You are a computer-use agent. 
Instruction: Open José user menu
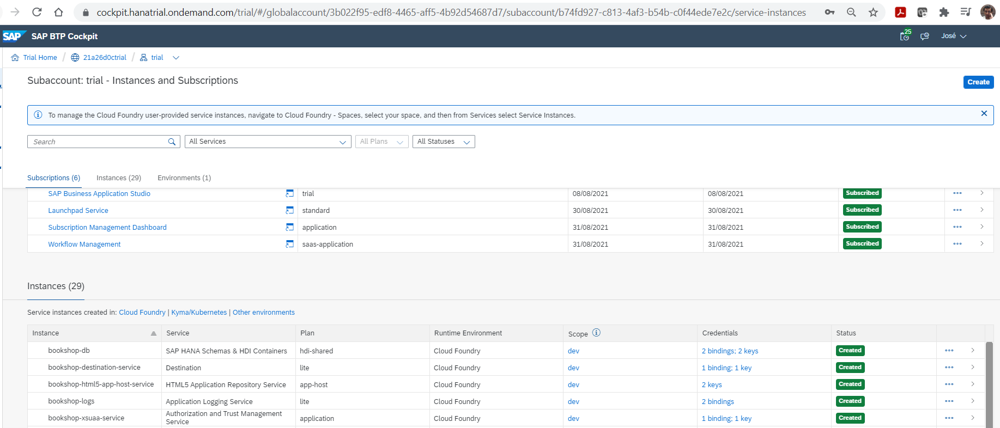tap(954, 36)
